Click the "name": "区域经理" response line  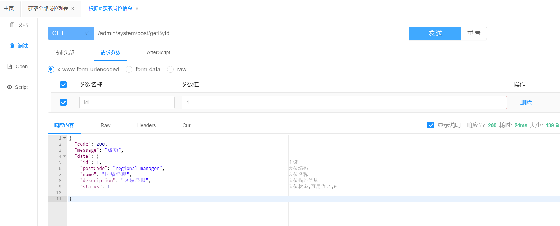[106, 174]
